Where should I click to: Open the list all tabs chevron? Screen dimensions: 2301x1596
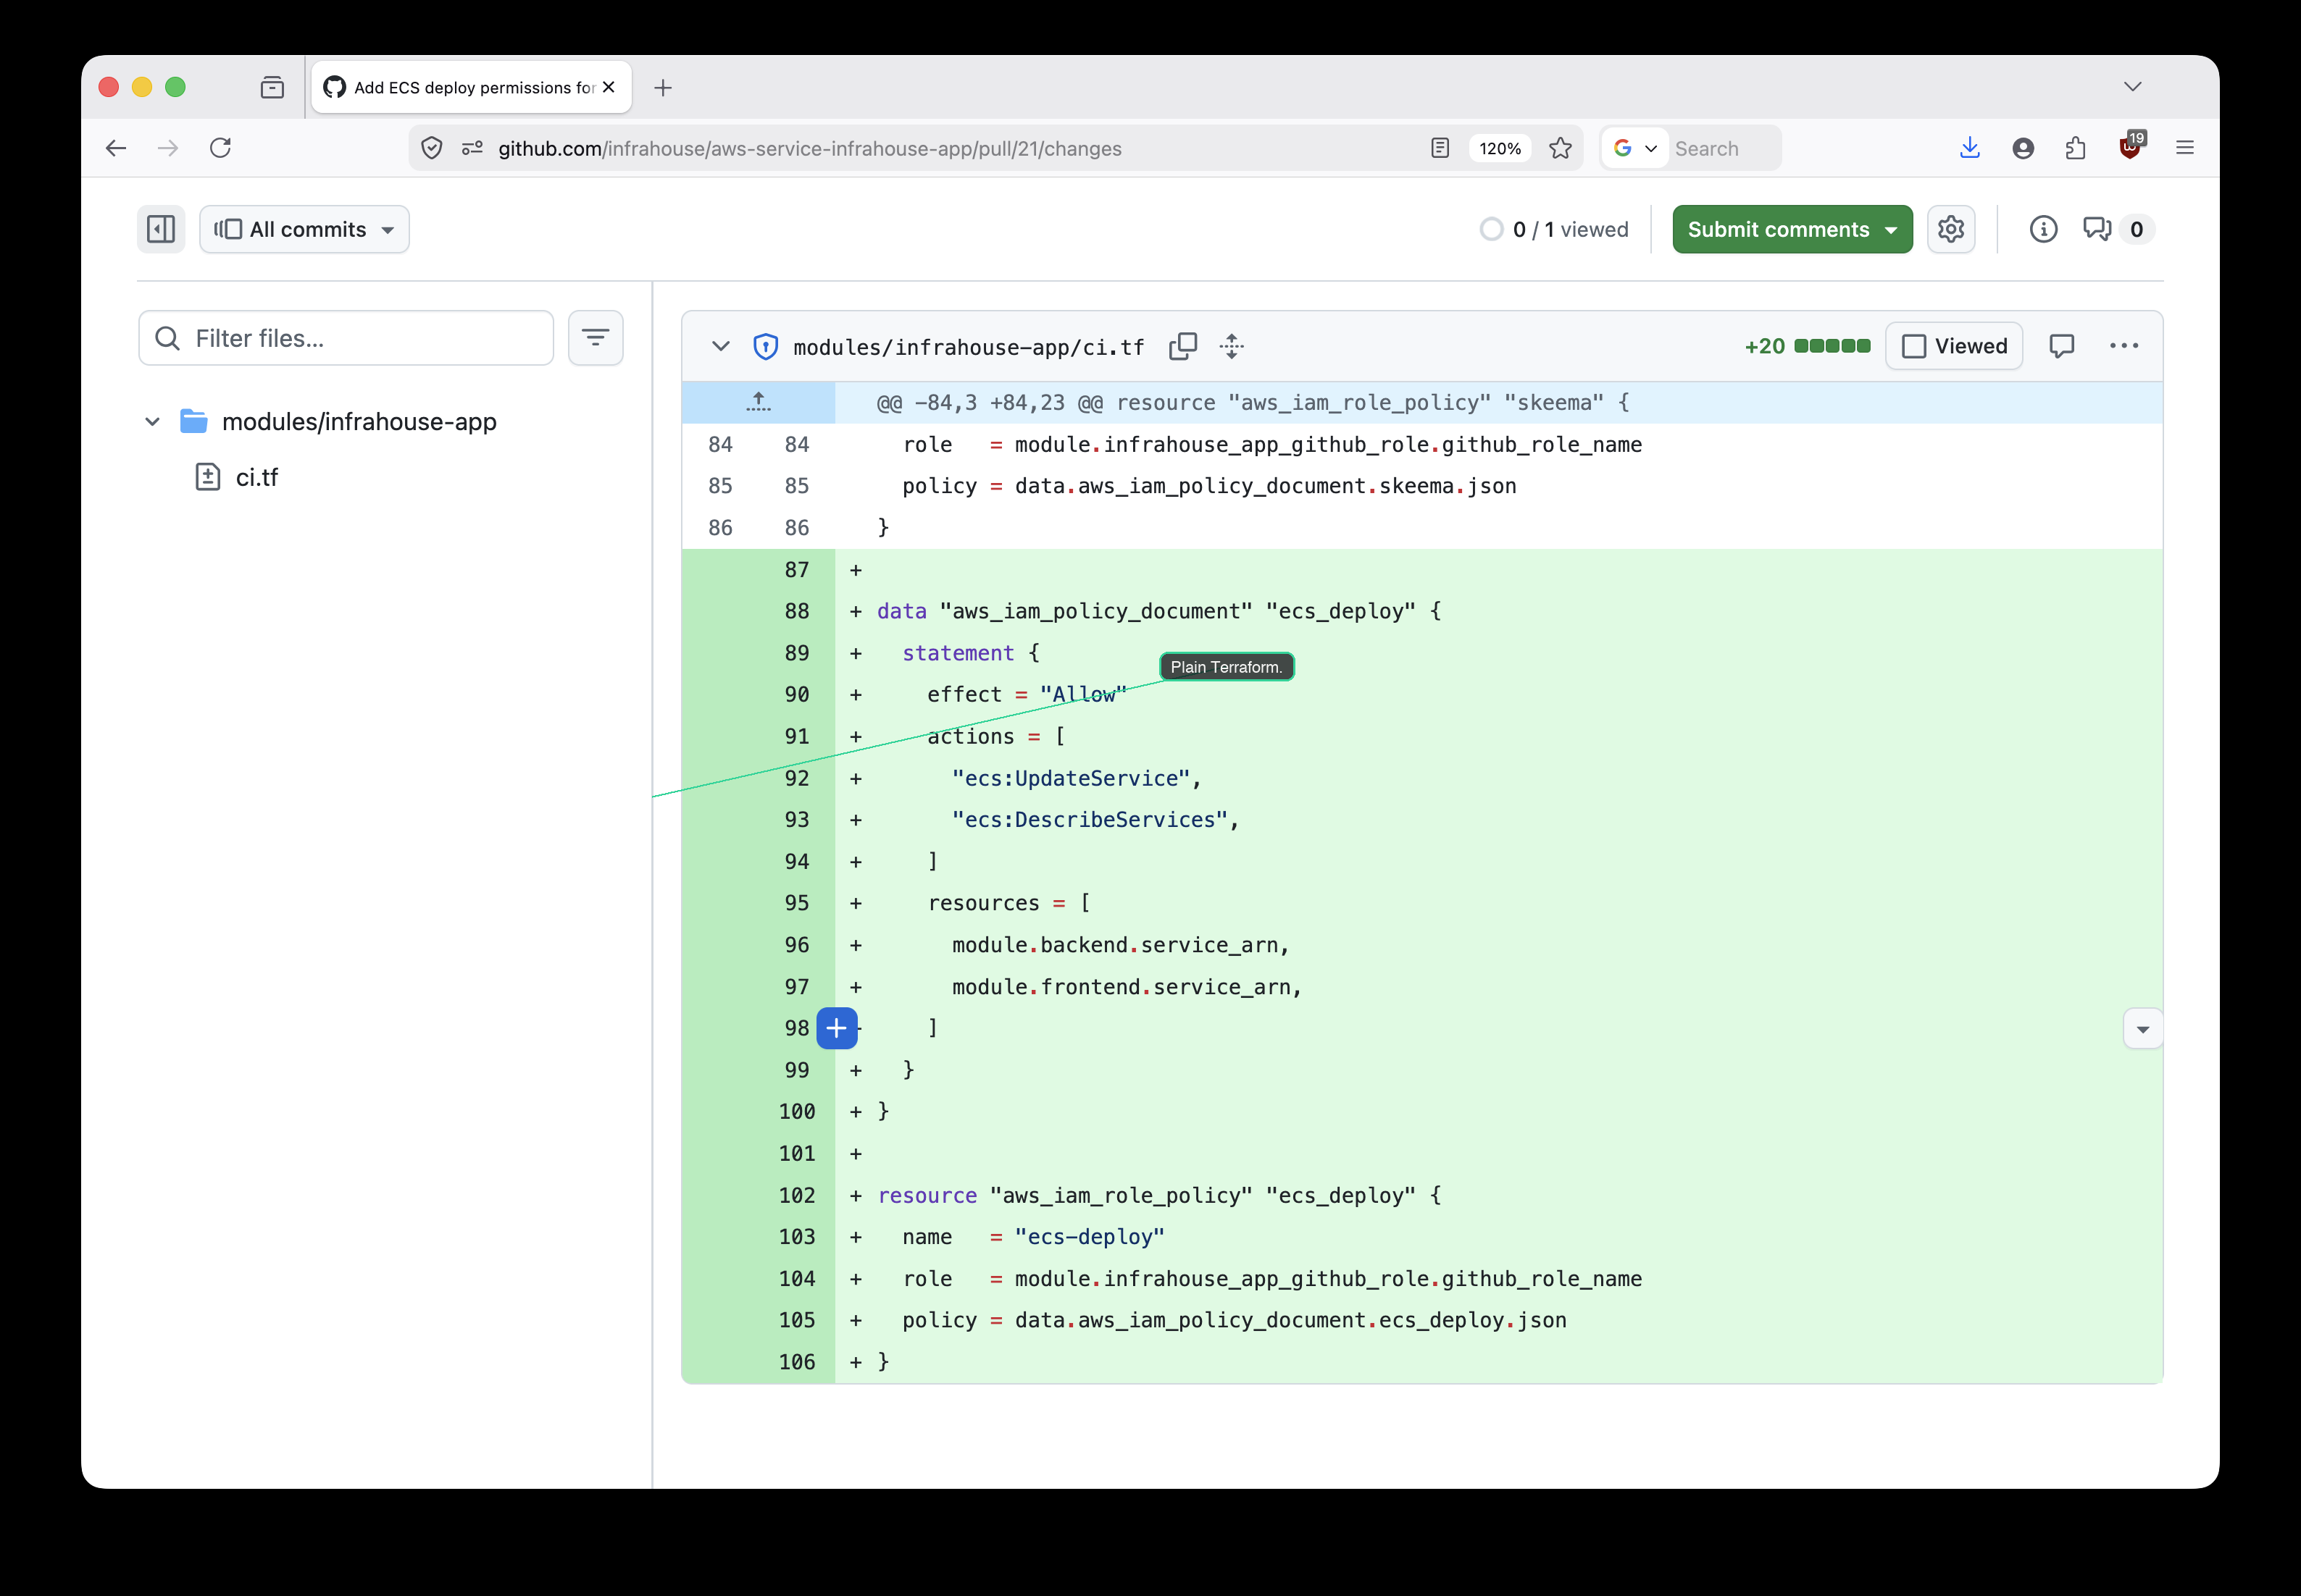[x=2133, y=87]
